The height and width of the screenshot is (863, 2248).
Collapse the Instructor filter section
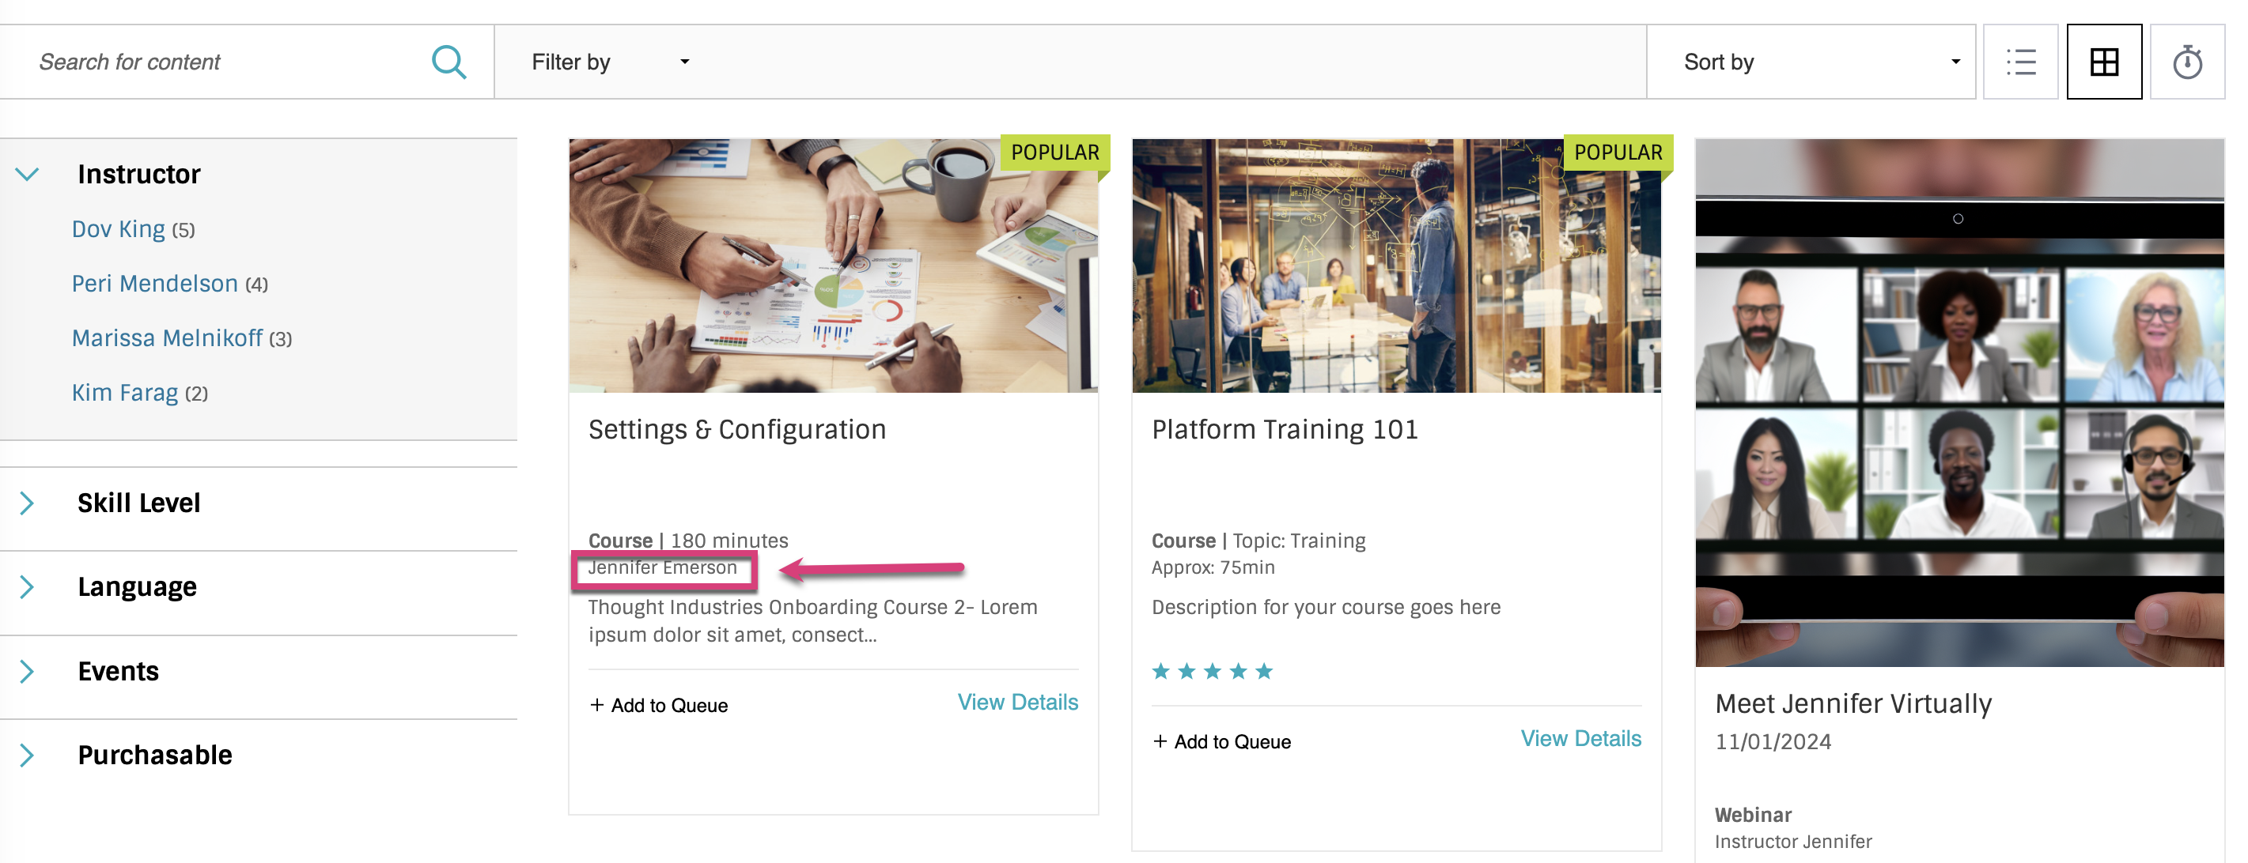(27, 175)
